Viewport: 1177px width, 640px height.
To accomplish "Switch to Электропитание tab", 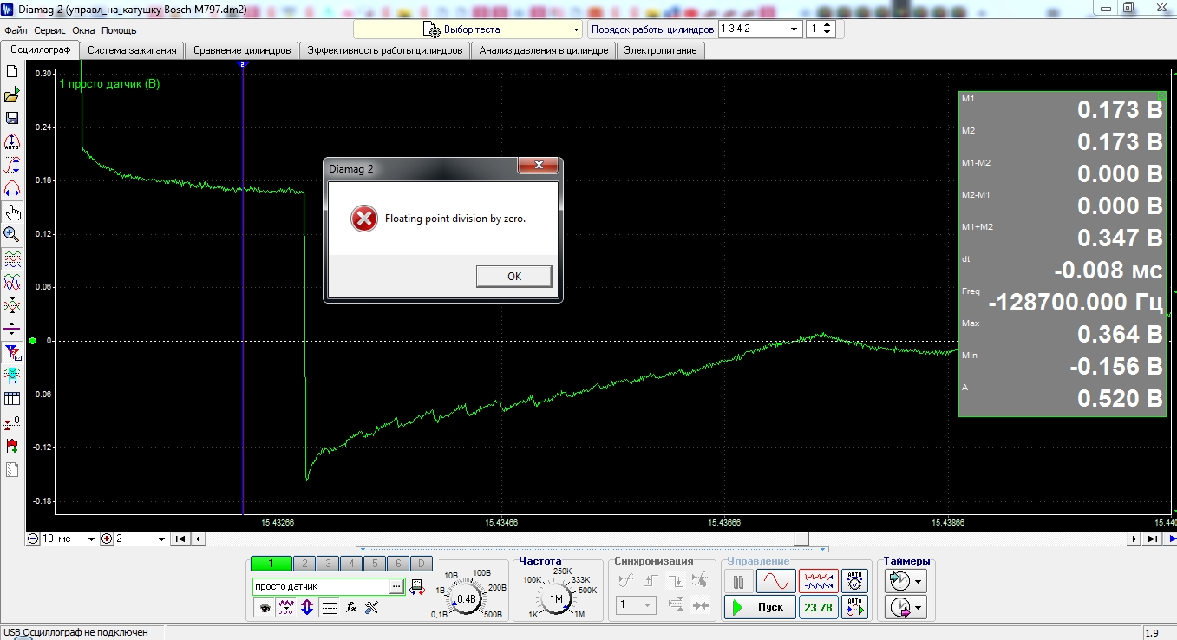I will click(x=661, y=50).
